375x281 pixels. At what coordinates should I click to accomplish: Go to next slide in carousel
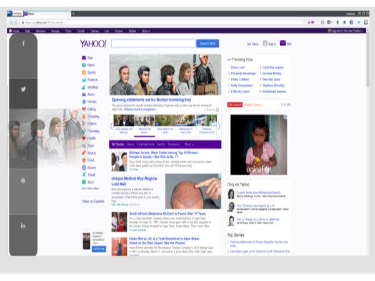pos(219,126)
